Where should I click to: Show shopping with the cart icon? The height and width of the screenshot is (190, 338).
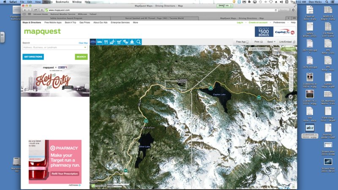coord(119,42)
